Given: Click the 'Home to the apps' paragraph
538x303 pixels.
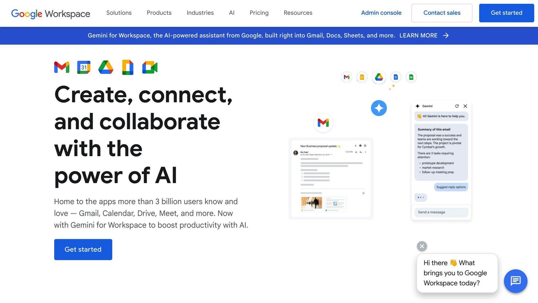Looking at the screenshot, I should 151,213.
